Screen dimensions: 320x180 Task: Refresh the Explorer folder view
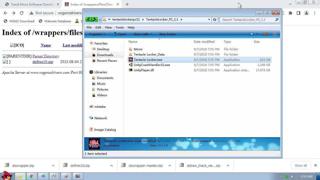(x=214, y=19)
